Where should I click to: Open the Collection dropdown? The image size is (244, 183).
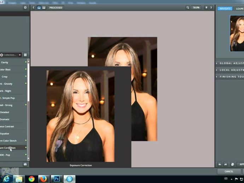point(11,55)
